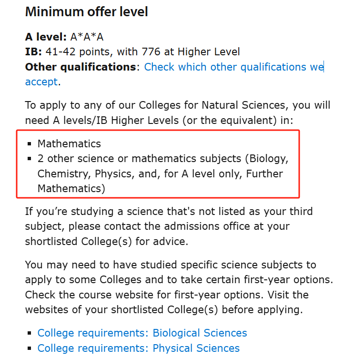
Task: Click the 'Minimum offer level' heading
Action: pos(86,12)
